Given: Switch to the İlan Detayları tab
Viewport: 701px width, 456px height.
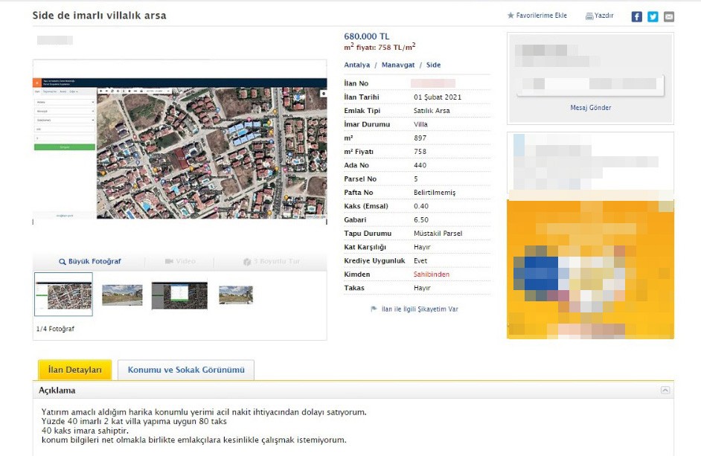Looking at the screenshot, I should tap(74, 370).
